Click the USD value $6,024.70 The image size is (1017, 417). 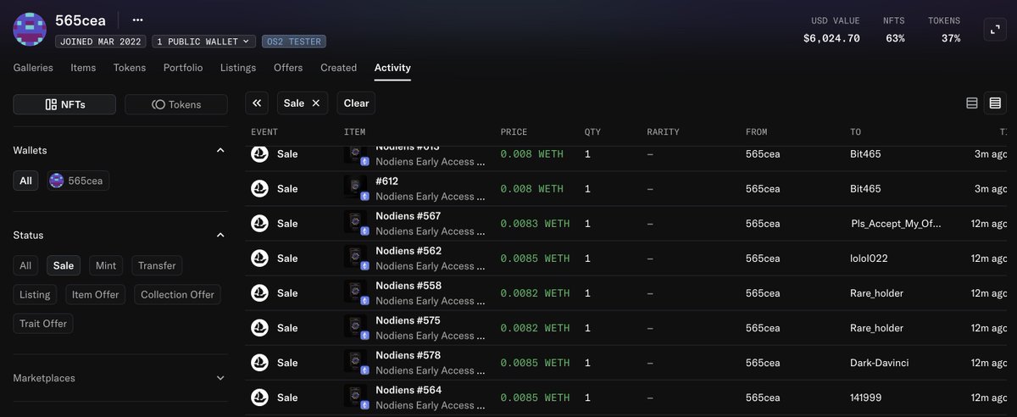click(831, 38)
